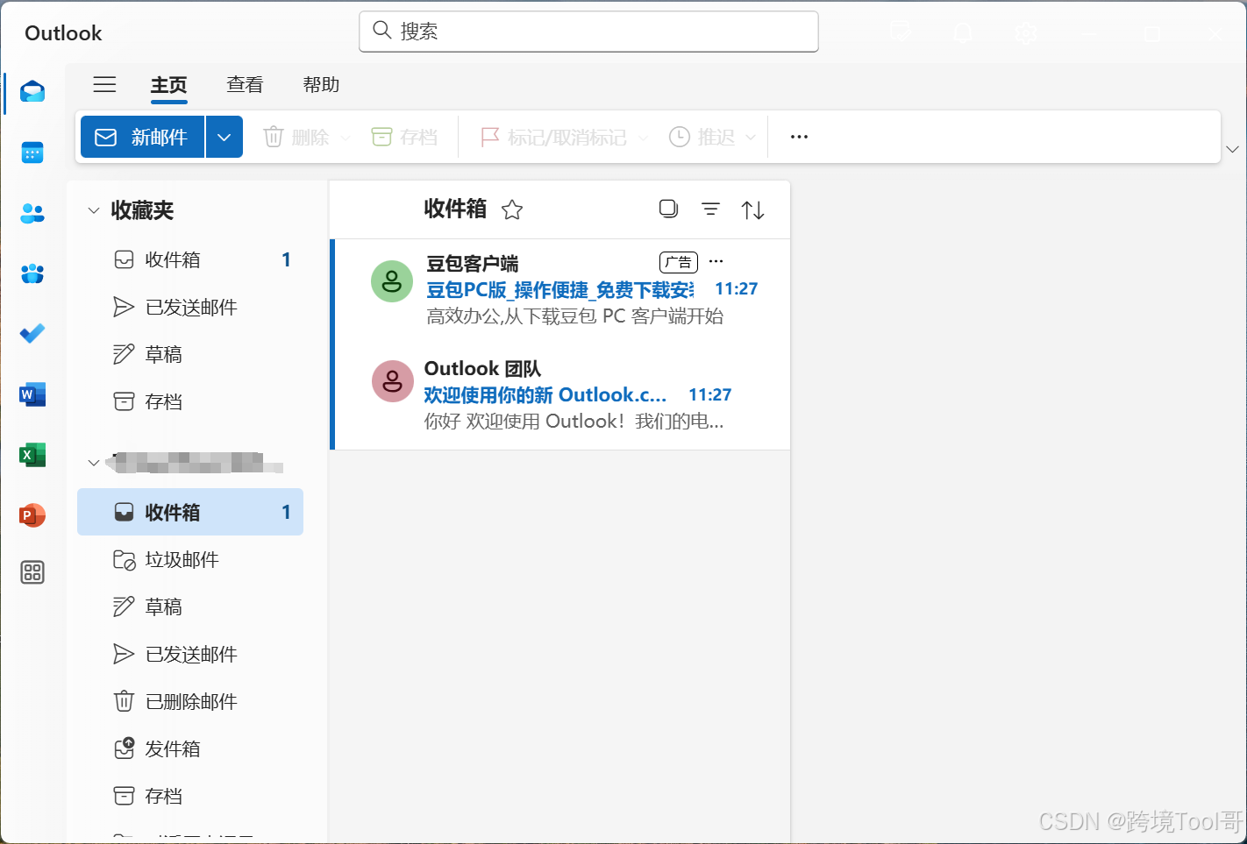Click the 推迟 snooze button
Image resolution: width=1247 pixels, height=844 pixels.
pyautogui.click(x=702, y=137)
